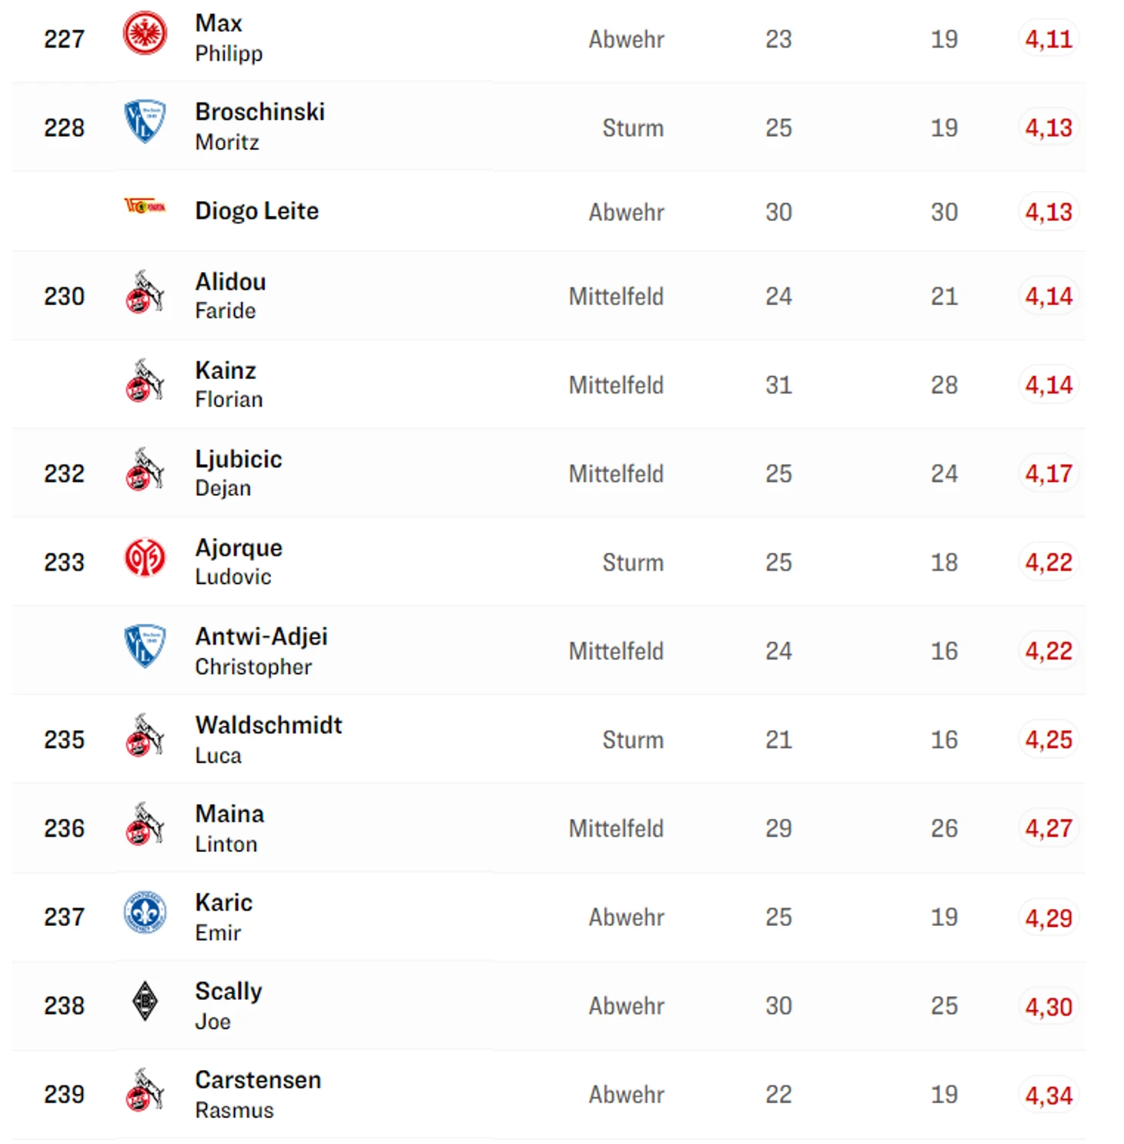Click the Bochum crest beside Antwi-Adjei

click(145, 646)
